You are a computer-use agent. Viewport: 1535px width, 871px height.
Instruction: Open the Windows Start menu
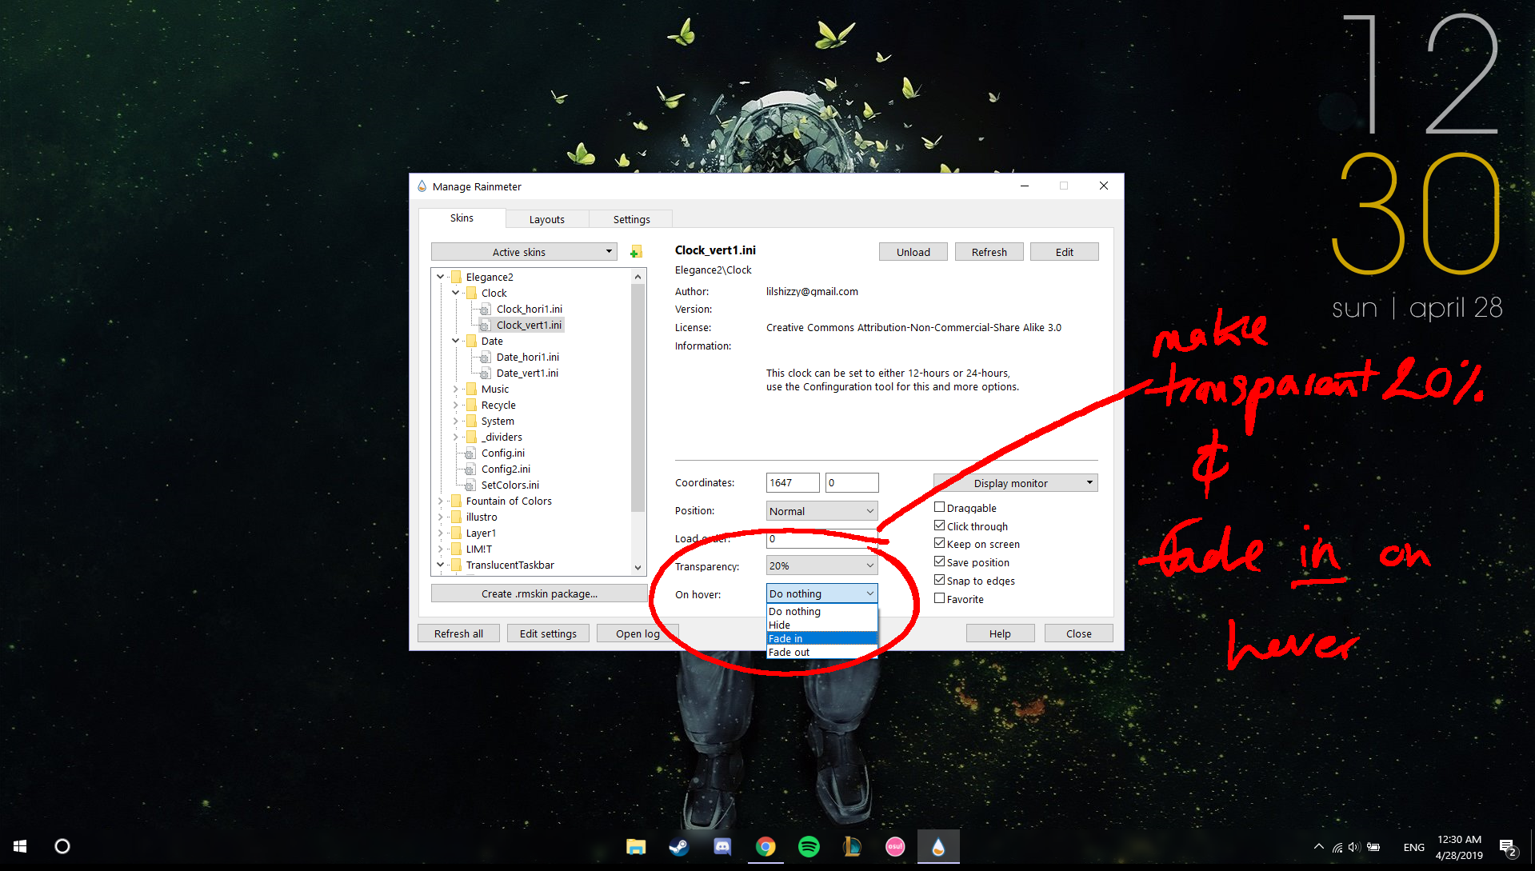[x=21, y=846]
